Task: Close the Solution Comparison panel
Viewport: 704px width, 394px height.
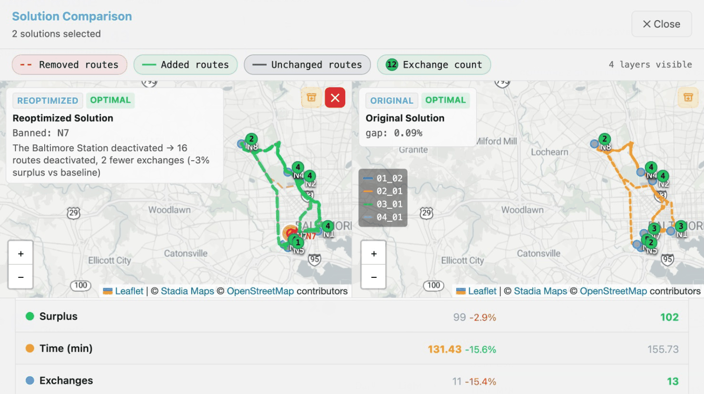Action: pyautogui.click(x=661, y=24)
